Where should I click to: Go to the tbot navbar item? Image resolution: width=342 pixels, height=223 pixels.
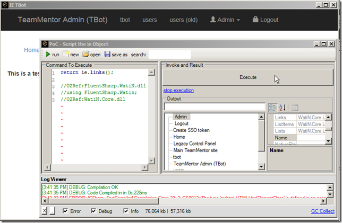point(125,20)
